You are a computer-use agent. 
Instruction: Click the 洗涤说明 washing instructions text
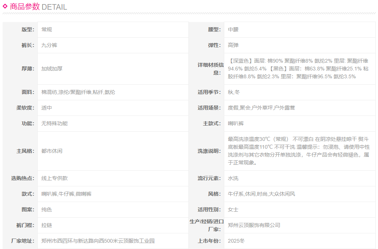coord(298,151)
